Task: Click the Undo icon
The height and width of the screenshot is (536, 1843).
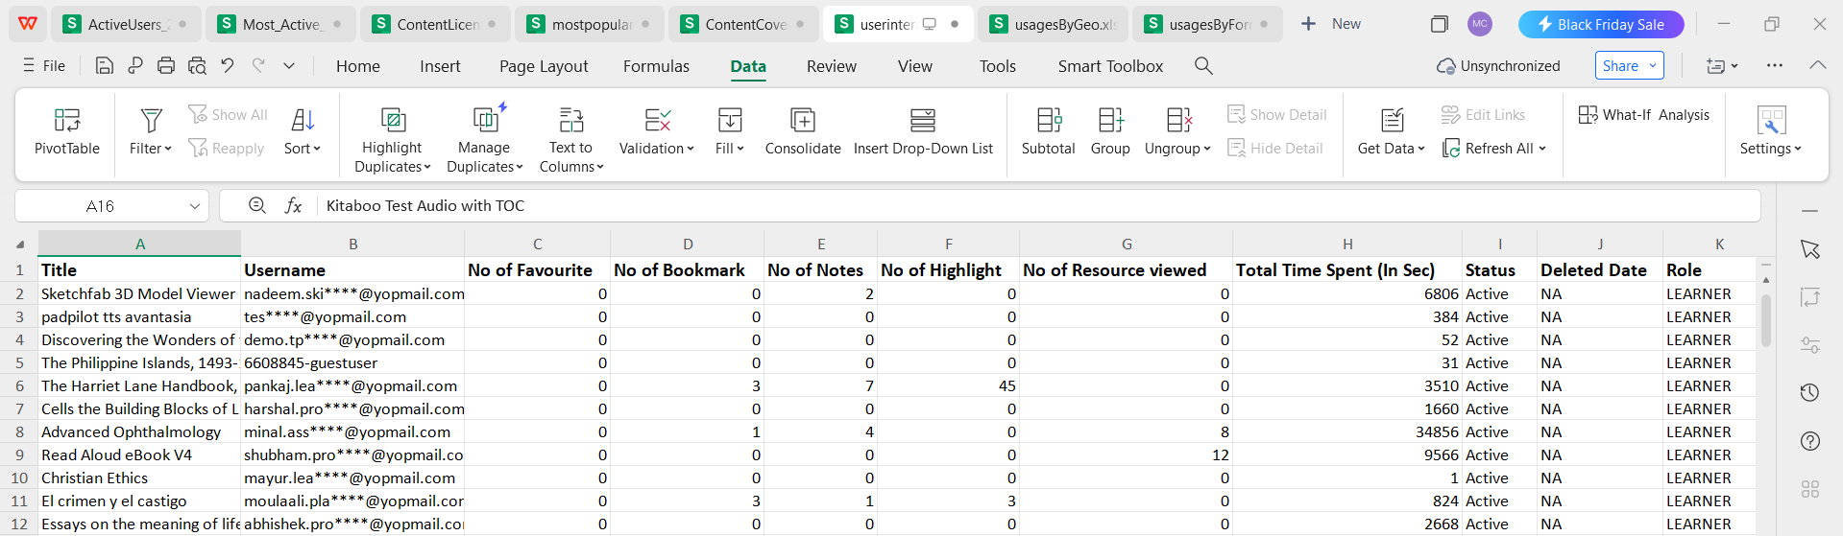Action: coord(228,66)
